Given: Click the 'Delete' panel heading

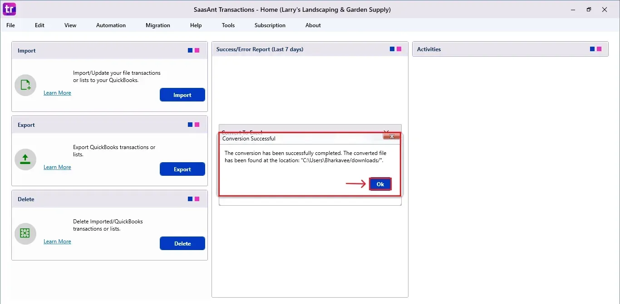Looking at the screenshot, I should pyautogui.click(x=26, y=199).
